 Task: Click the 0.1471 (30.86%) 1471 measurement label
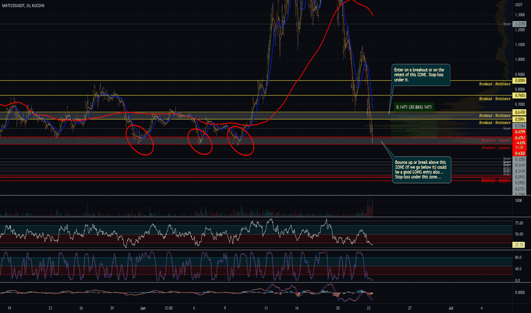point(414,107)
